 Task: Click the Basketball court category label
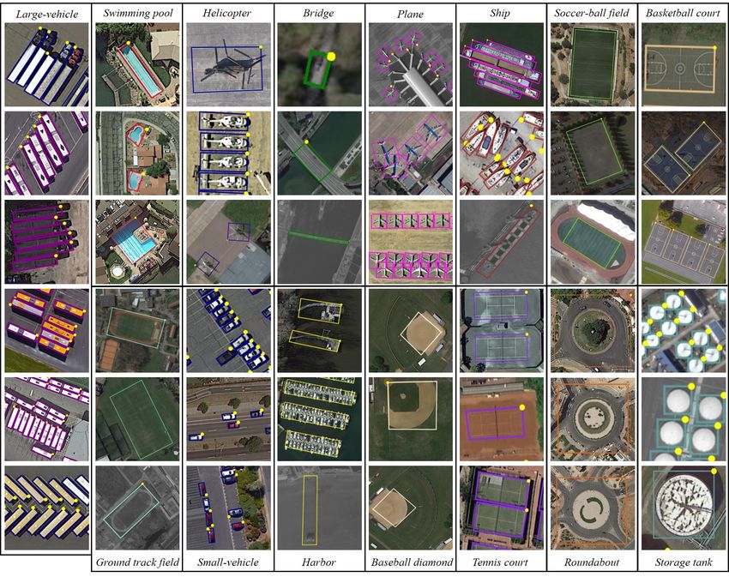coord(683,13)
